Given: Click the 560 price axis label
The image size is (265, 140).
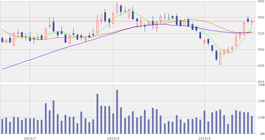Looking at the screenshot, I should (260, 2).
